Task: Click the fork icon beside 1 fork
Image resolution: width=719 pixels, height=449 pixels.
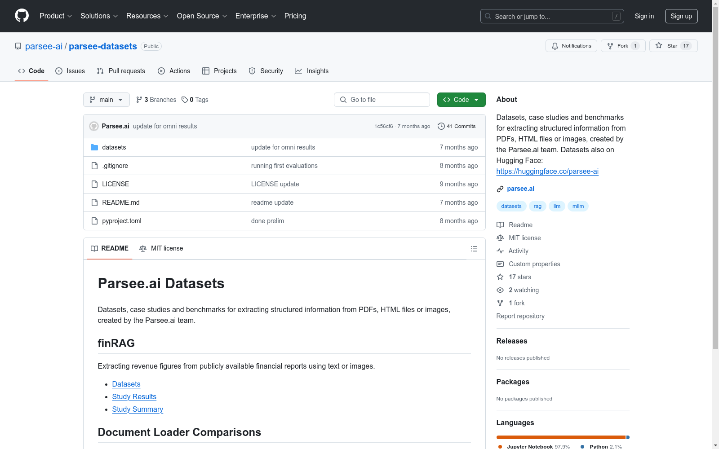Action: click(500, 303)
